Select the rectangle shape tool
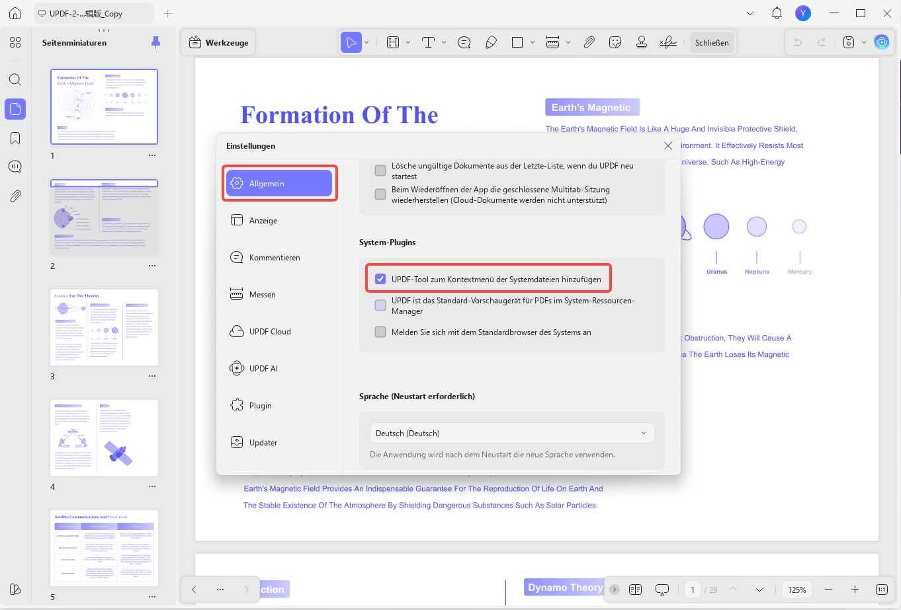 [x=517, y=42]
